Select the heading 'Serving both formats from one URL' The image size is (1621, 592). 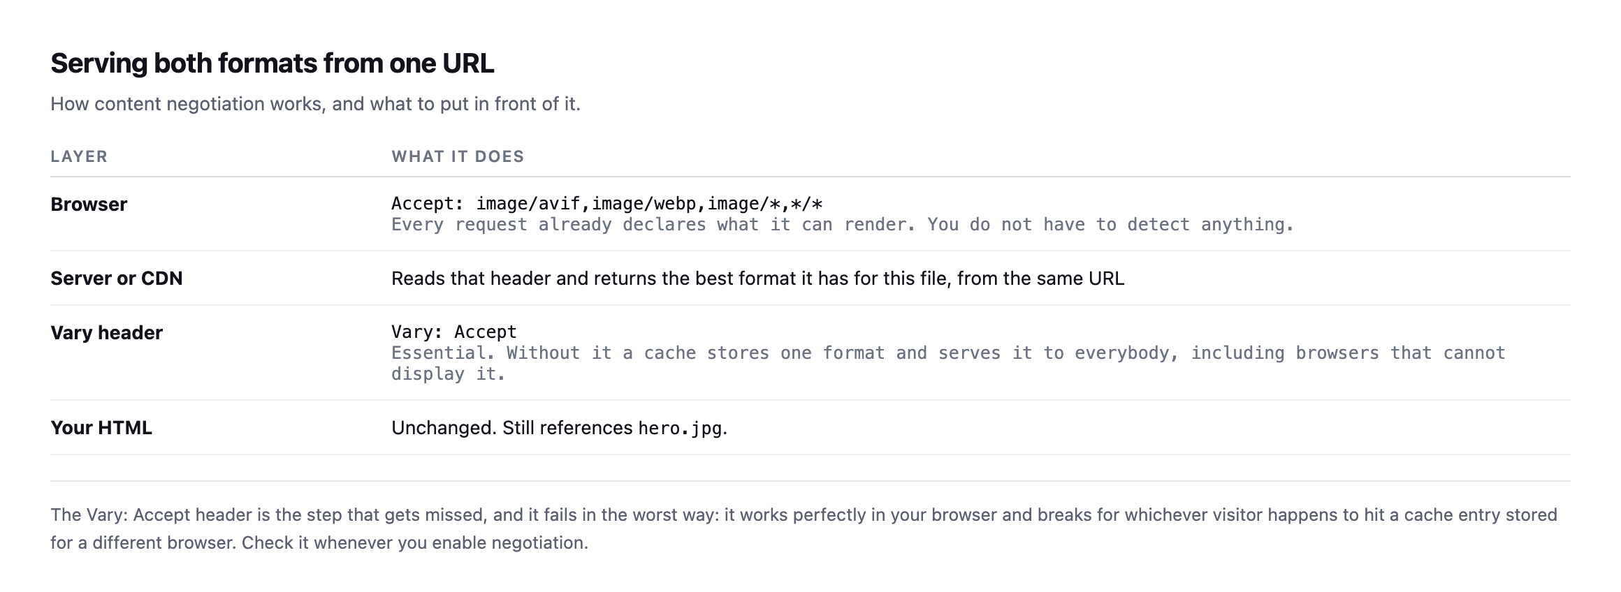point(272,64)
